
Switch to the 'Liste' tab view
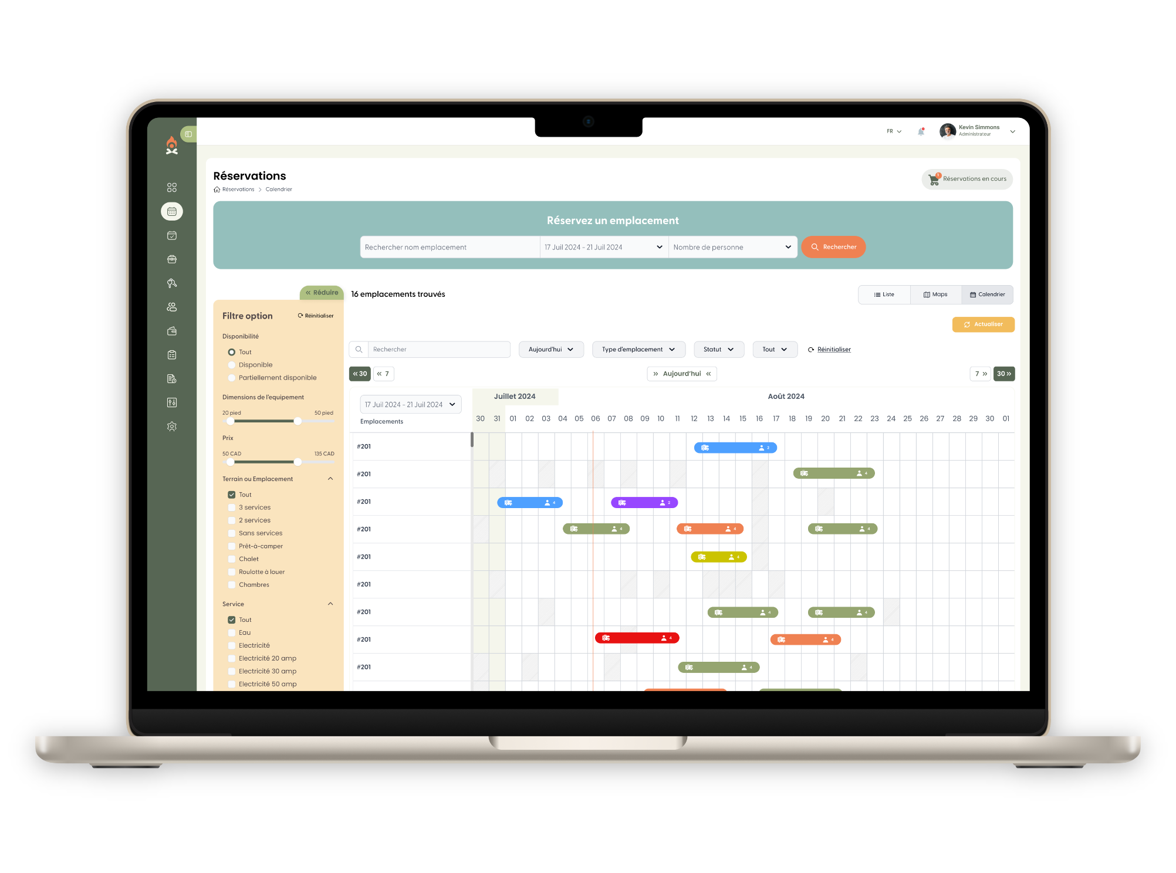click(883, 295)
